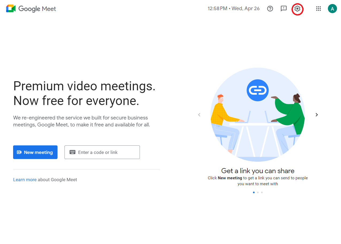This screenshot has width=341, height=244.
Task: Start a New meeting
Action: (x=35, y=152)
